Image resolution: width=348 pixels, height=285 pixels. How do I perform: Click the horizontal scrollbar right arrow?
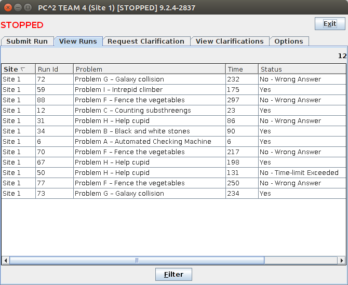[341, 260]
